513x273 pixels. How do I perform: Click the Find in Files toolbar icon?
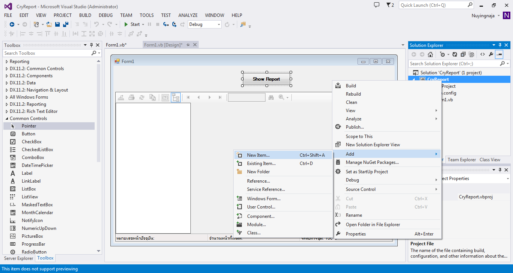click(243, 24)
